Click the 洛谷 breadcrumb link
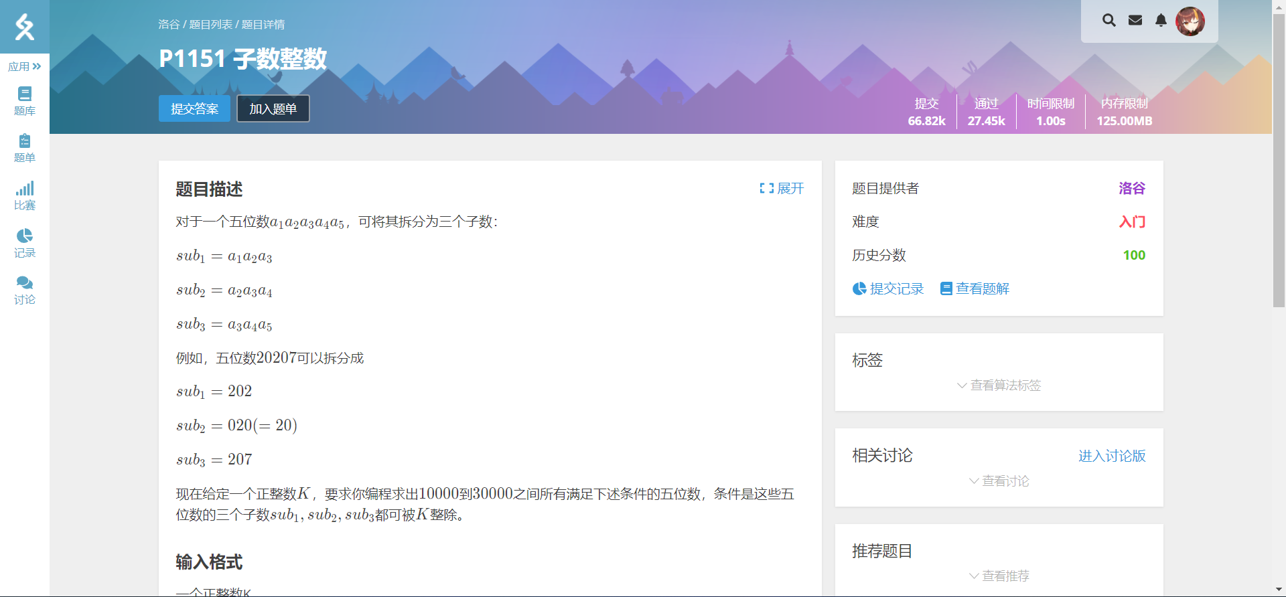Screen dimensions: 1286x597 pos(169,24)
